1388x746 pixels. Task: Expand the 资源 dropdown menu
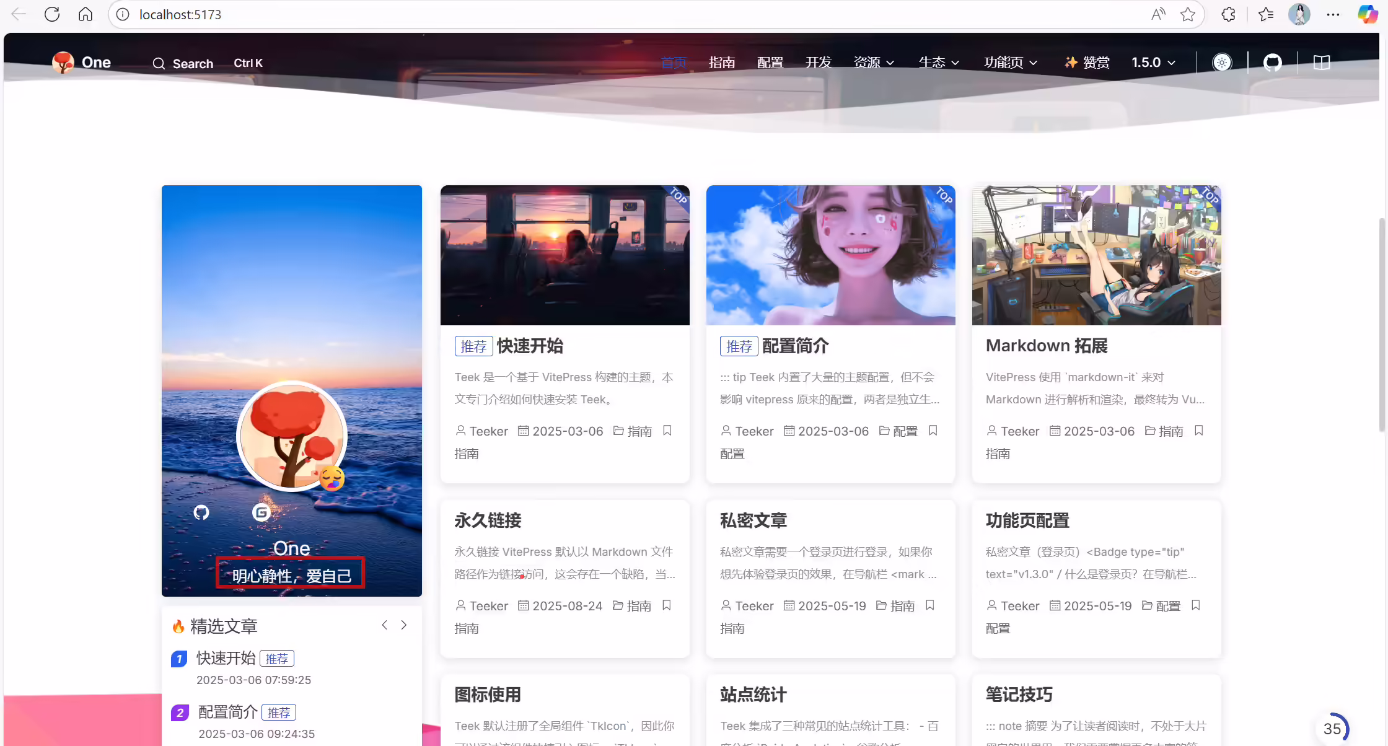pyautogui.click(x=874, y=63)
